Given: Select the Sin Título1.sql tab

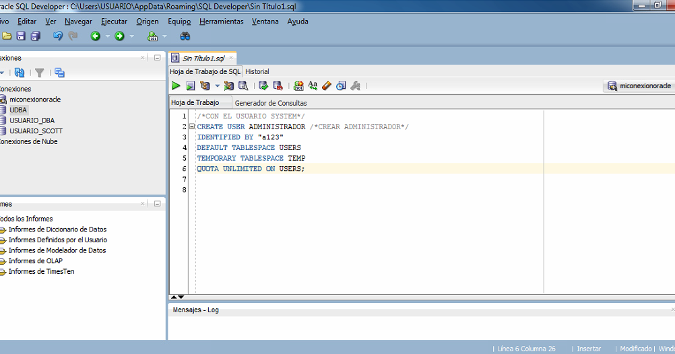Looking at the screenshot, I should tap(203, 58).
